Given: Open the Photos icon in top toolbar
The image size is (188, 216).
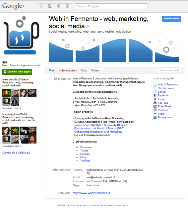Looking at the screenshot, I should tap(50, 6).
